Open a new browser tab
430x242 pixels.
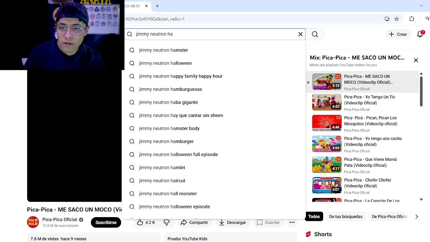click(157, 6)
